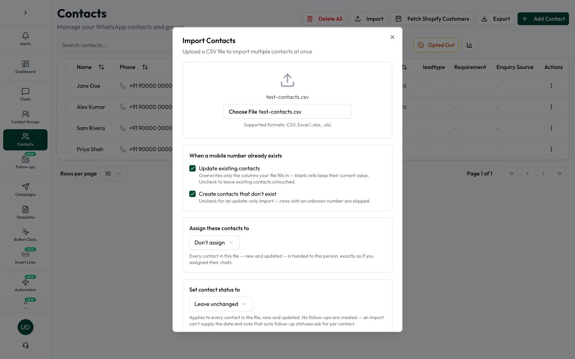The height and width of the screenshot is (359, 575).
Task: Open Alerts from the sidebar bell icon
Action: [25, 39]
